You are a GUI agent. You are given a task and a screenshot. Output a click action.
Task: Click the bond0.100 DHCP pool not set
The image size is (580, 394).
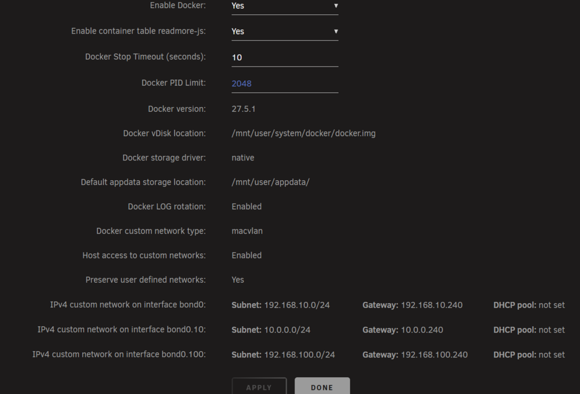point(552,355)
